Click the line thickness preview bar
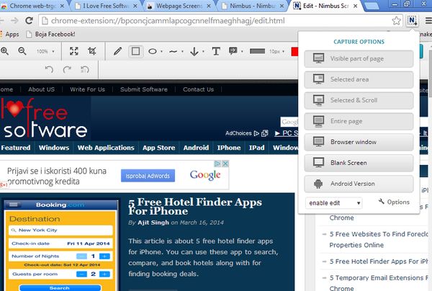 point(257,51)
